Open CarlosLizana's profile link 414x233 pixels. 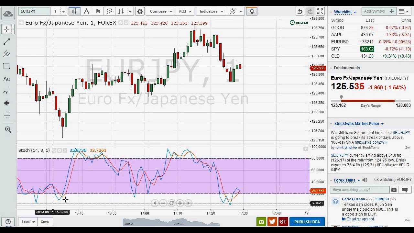click(353, 199)
